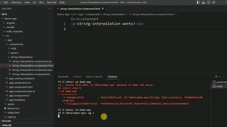
Task: Open main.ts file
Action: [x=10, y=117]
